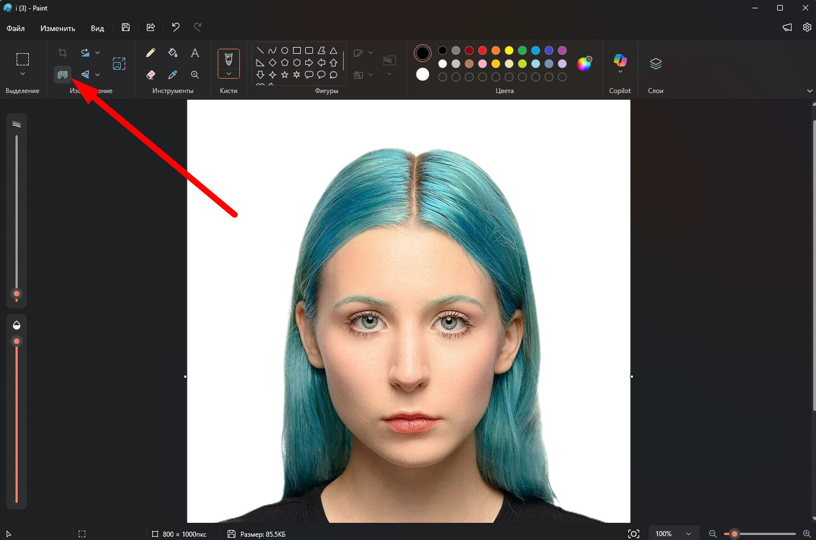
Task: Expand the Rotate options dropdown arrow
Action: pos(97,53)
